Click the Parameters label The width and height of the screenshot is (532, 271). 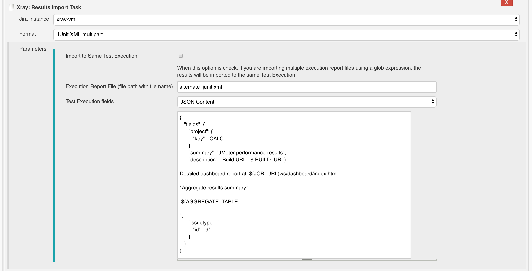[33, 49]
